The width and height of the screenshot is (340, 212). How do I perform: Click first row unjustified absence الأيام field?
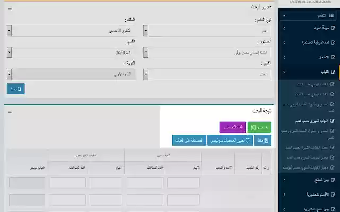[106, 183]
